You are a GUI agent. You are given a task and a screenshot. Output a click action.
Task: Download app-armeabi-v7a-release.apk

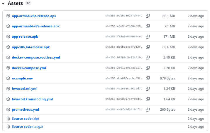[x=35, y=26]
